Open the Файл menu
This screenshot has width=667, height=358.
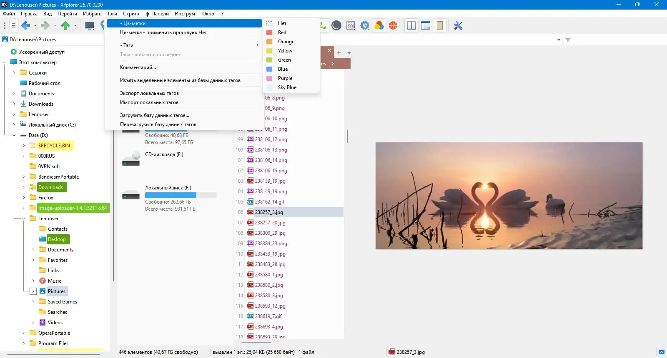coord(9,14)
